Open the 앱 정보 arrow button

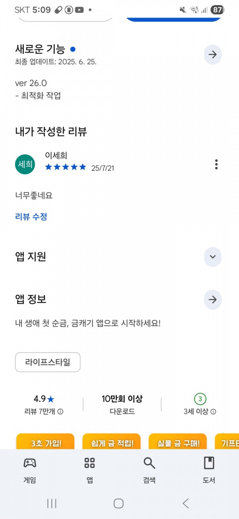pyautogui.click(x=213, y=299)
